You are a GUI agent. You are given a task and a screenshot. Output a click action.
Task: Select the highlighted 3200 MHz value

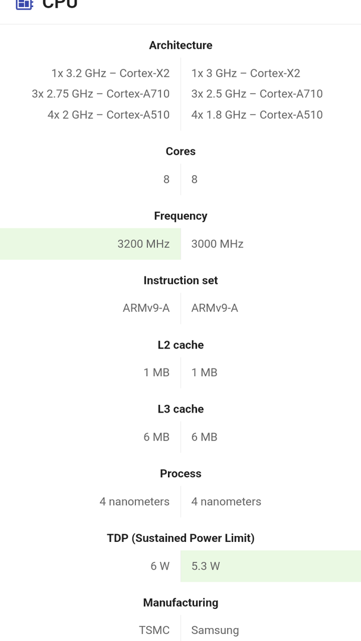[x=144, y=244]
